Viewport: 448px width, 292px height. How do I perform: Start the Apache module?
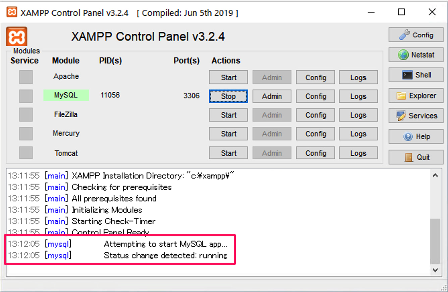228,77
